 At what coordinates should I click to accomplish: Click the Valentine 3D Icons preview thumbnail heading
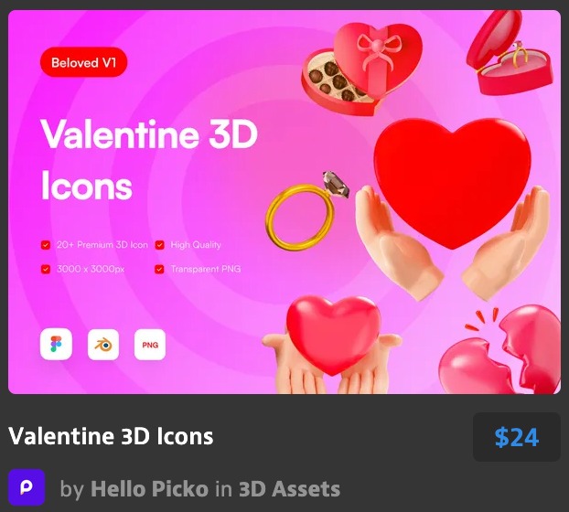pos(149,160)
